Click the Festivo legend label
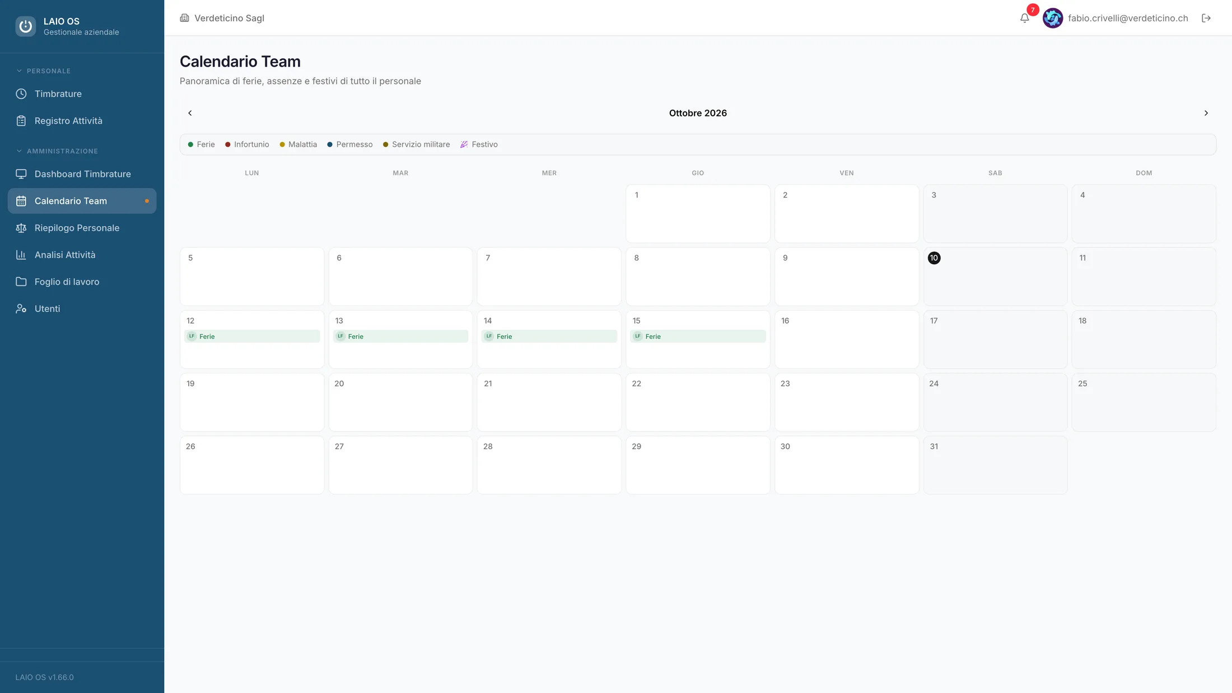Image resolution: width=1232 pixels, height=693 pixels. point(484,144)
